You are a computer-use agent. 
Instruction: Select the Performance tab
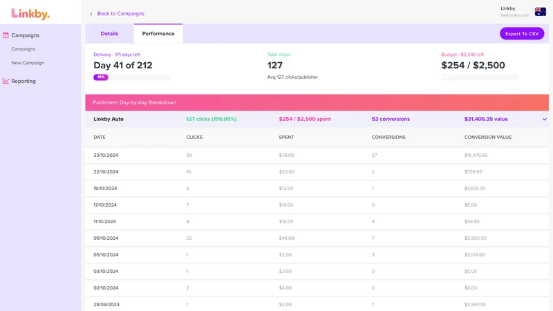158,33
